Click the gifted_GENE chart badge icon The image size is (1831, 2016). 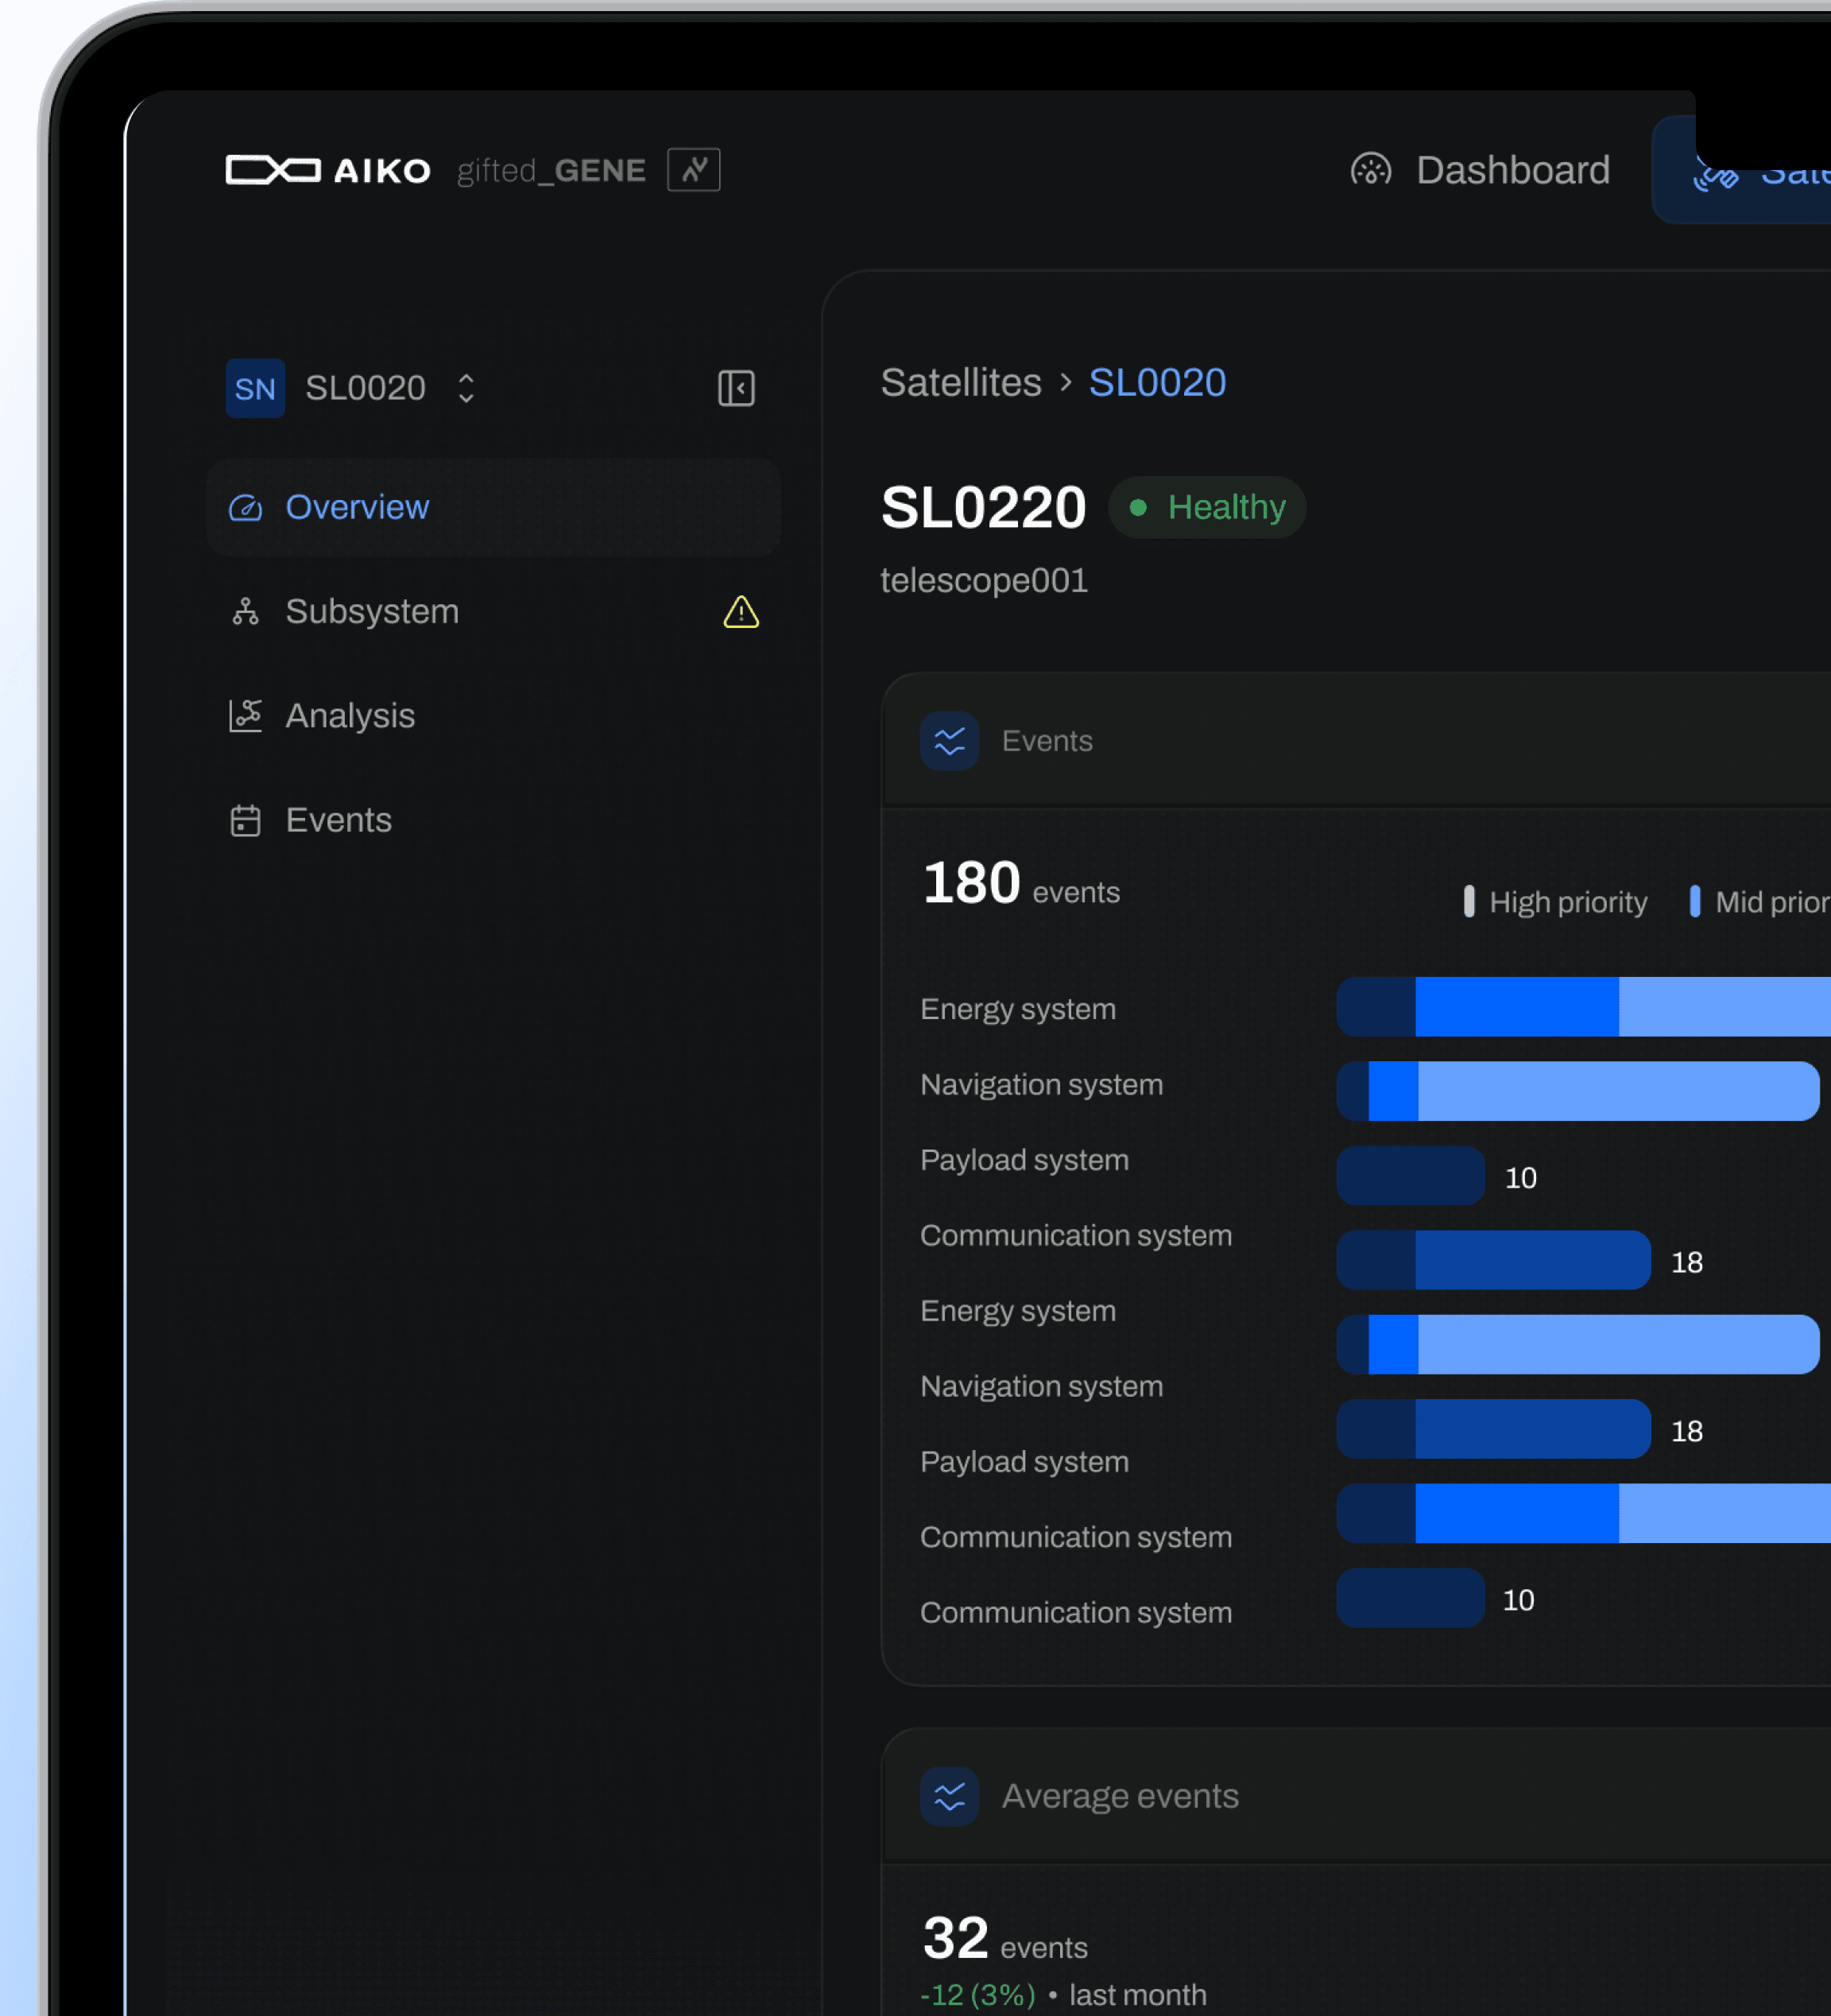pyautogui.click(x=694, y=170)
